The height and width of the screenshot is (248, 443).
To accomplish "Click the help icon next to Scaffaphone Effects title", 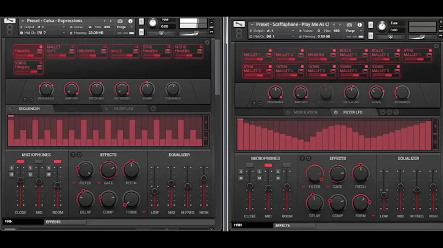I will [x=302, y=158].
